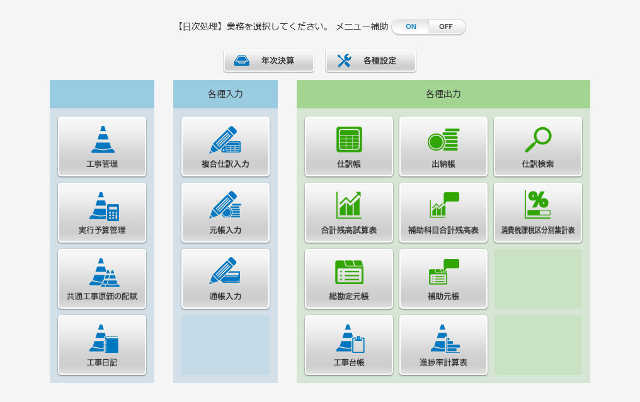Turn メニュー補助 OFF
Screen dimensions: 640x402
click(x=446, y=26)
